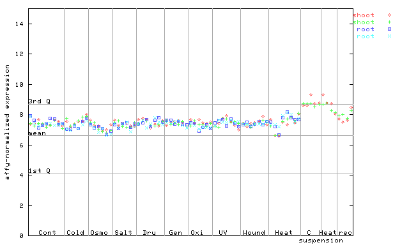Select the Osmo category label

99,232
